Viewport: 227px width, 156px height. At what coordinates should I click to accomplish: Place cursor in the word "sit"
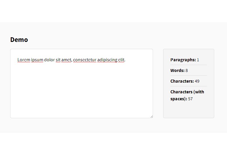(58, 60)
